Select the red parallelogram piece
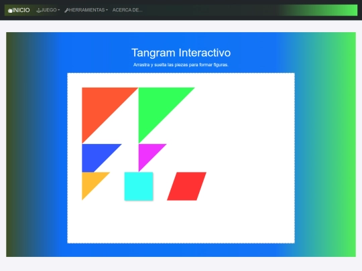Viewport: 362px width, 271px height. (x=186, y=186)
